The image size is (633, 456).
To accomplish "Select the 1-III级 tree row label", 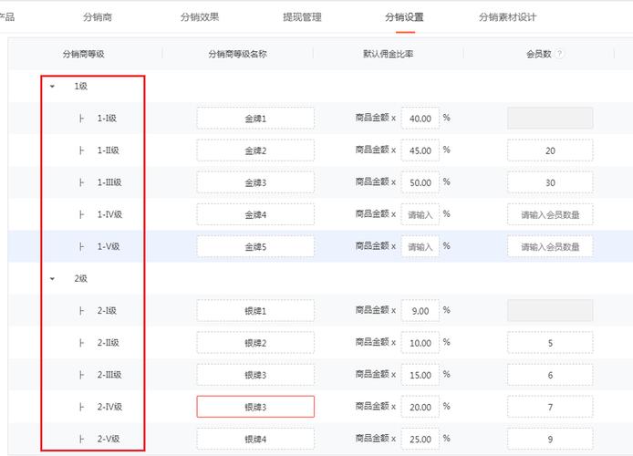I will tap(109, 182).
